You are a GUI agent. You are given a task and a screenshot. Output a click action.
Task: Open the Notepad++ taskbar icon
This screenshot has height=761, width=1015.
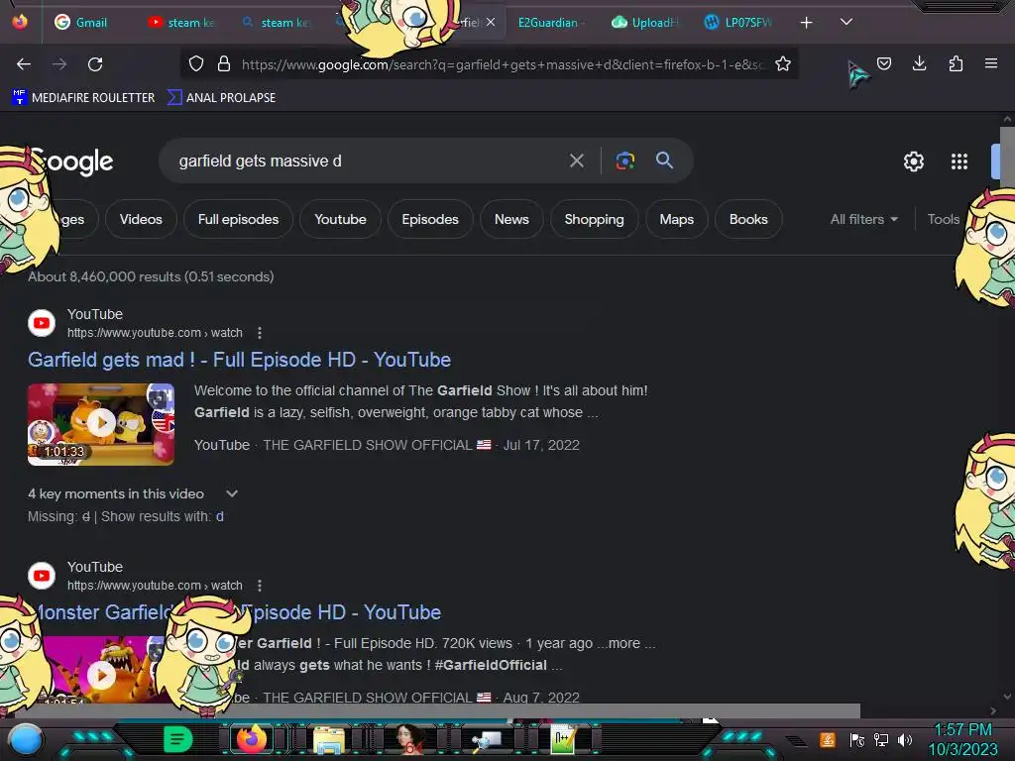tap(563, 739)
